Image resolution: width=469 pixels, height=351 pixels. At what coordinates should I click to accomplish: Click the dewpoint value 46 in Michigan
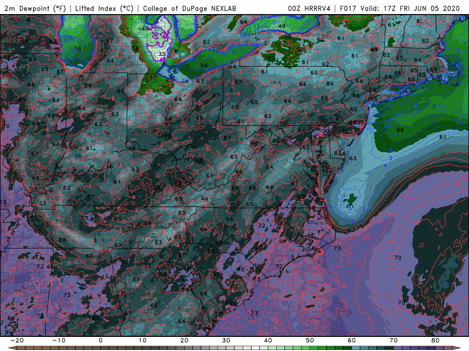[x=145, y=29]
